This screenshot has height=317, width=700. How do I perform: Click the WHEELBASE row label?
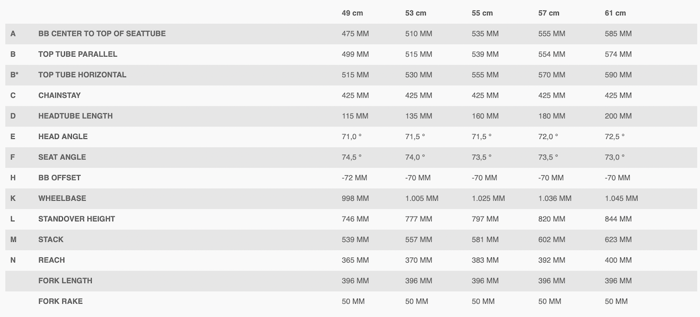[x=62, y=198]
